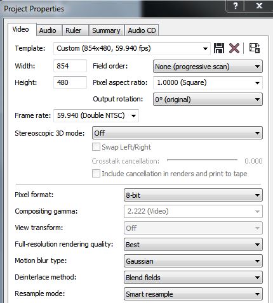Click the match media video settings icon

click(255, 48)
